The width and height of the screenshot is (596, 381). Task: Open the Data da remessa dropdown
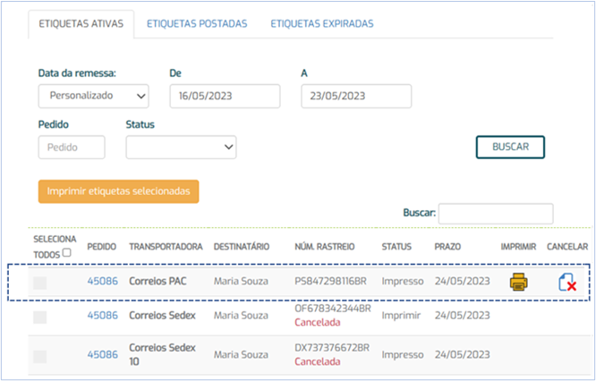point(93,96)
